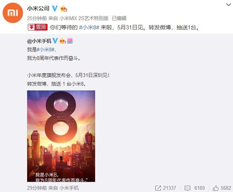This screenshot has width=233, height=192.
Task: Open the #小米8# hashtag in top post
Action: [x=89, y=28]
